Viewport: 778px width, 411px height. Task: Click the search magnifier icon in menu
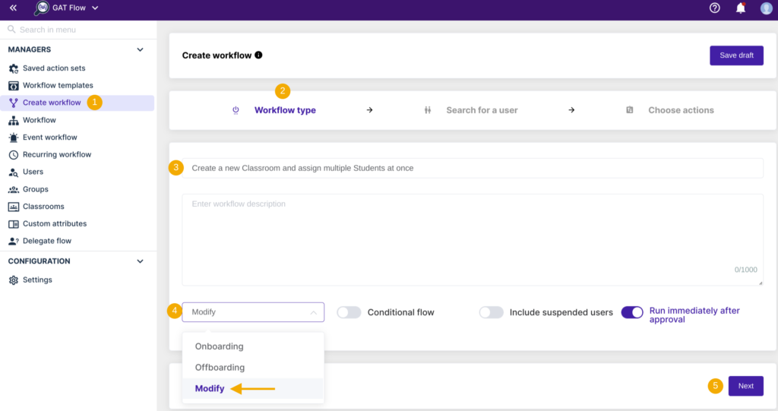point(11,30)
